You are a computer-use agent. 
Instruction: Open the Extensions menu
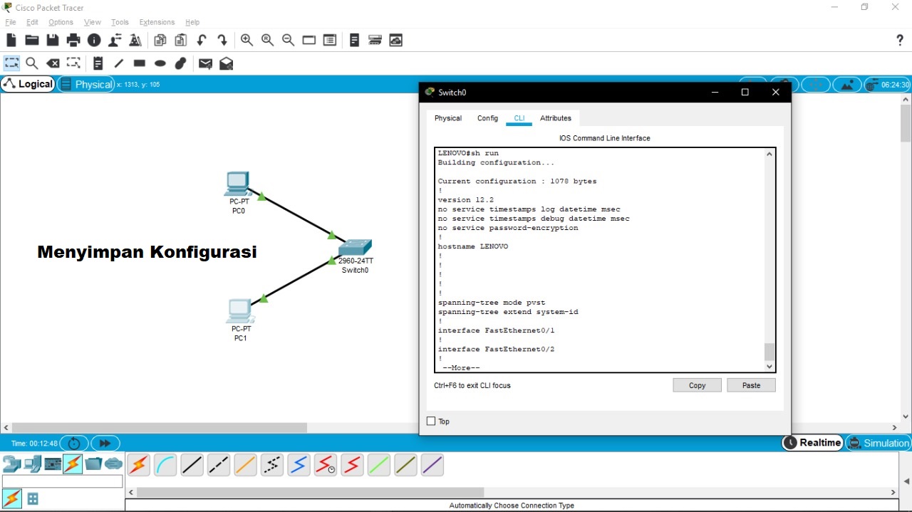pyautogui.click(x=157, y=22)
